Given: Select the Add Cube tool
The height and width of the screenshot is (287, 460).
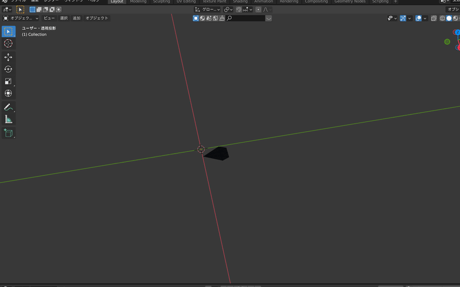Looking at the screenshot, I should 8,133.
